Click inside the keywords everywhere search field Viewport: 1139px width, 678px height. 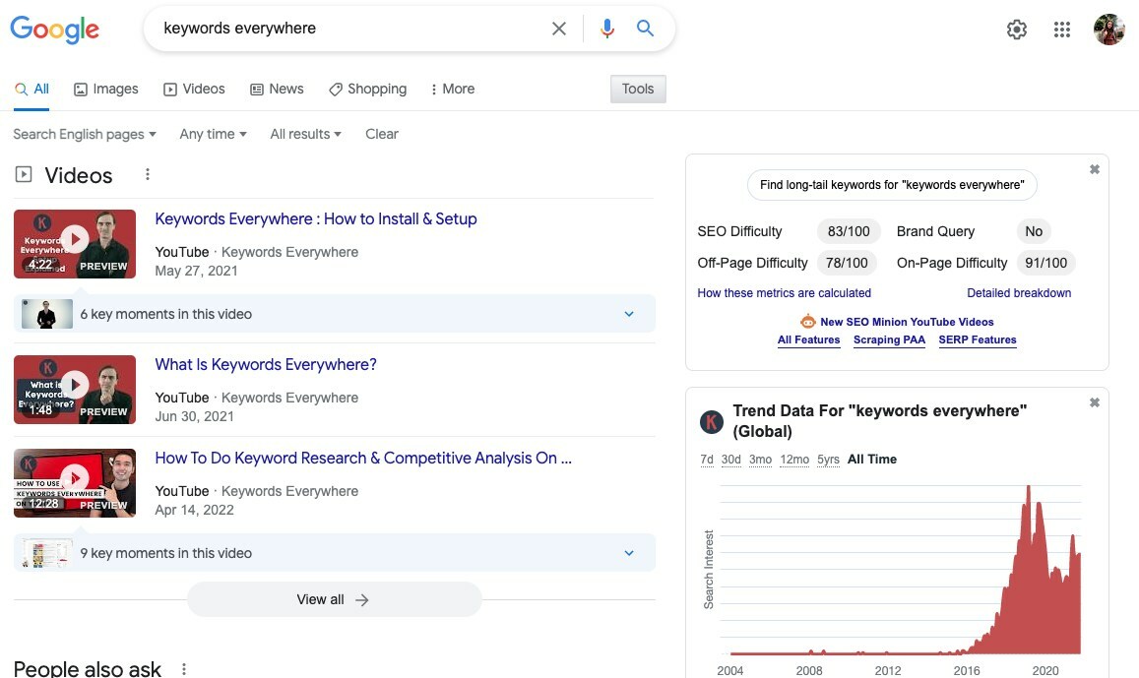[348, 29]
